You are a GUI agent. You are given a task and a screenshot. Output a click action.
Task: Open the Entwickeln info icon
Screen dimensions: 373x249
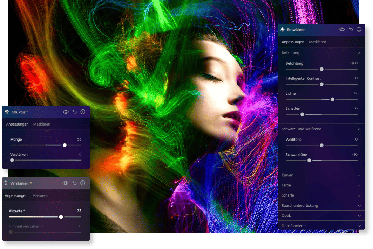[359, 30]
